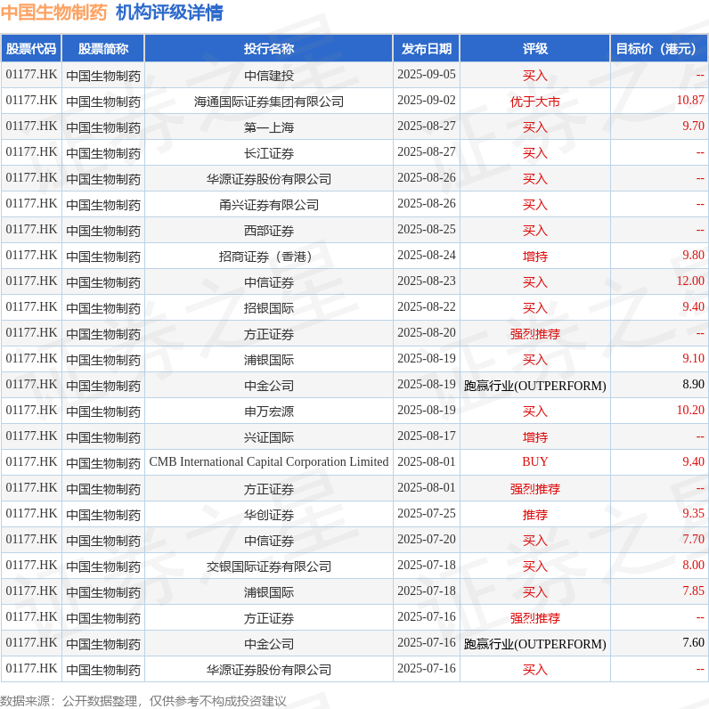
Task: Click 01177.HK in the 中信建投 row
Action: [x=31, y=74]
